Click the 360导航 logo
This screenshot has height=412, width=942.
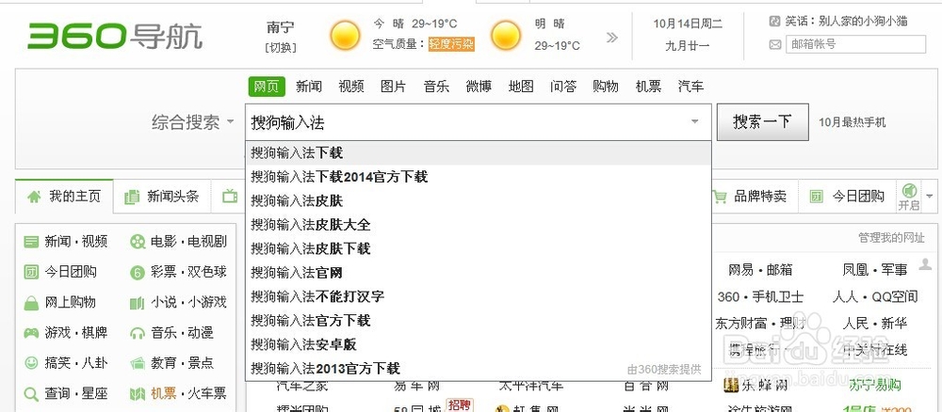tap(115, 36)
